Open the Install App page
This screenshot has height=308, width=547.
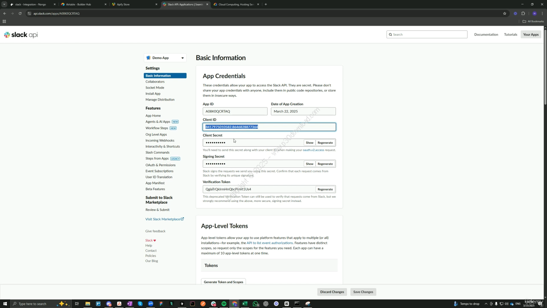(x=153, y=94)
